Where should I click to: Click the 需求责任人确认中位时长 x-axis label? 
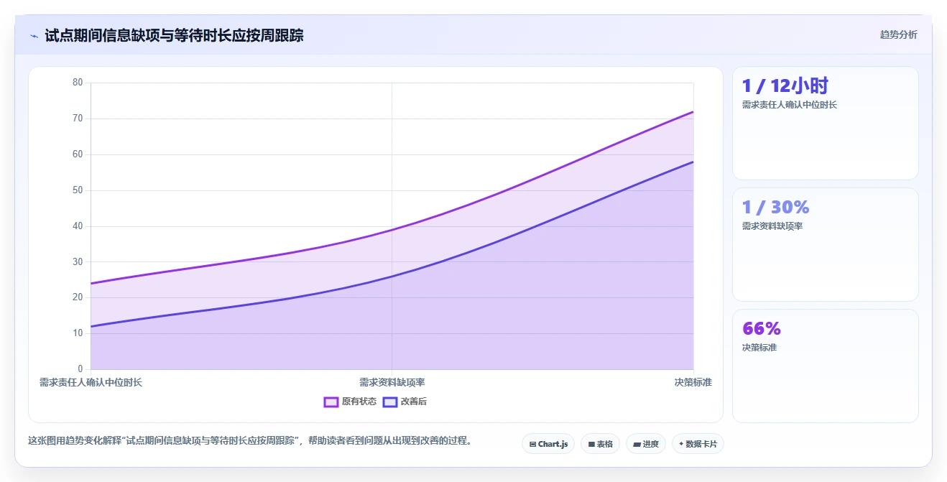91,382
